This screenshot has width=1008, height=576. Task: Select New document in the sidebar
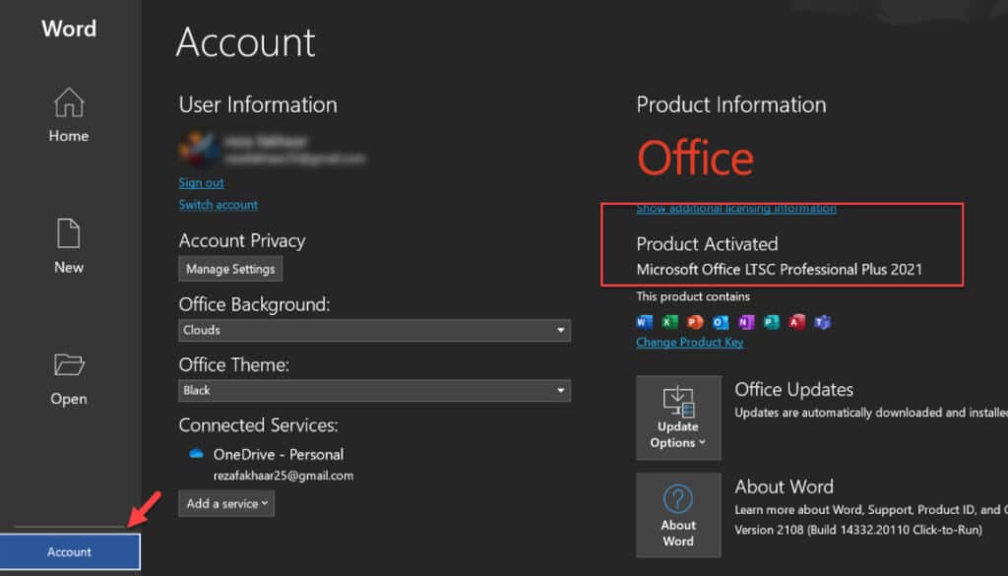click(x=69, y=246)
